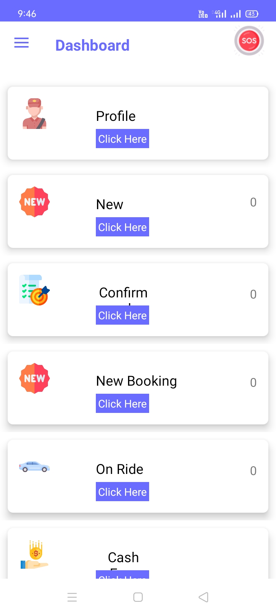Open the Cash card title
Viewport: 276px width, 614px height.
(123, 557)
